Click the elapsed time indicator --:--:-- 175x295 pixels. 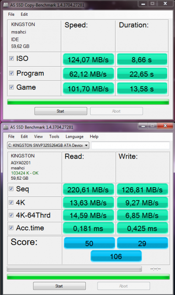point(155,269)
